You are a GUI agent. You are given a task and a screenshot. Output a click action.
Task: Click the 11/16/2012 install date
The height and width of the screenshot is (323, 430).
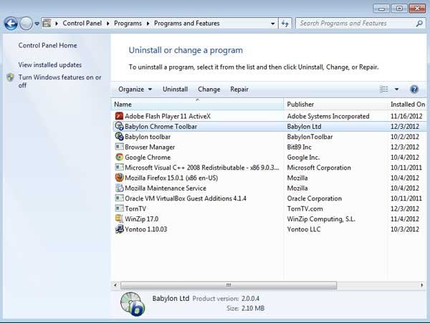pos(406,116)
